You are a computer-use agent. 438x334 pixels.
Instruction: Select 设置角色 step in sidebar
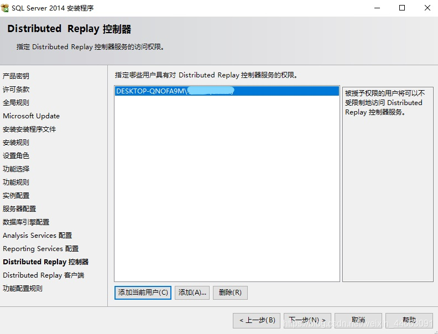pos(16,155)
